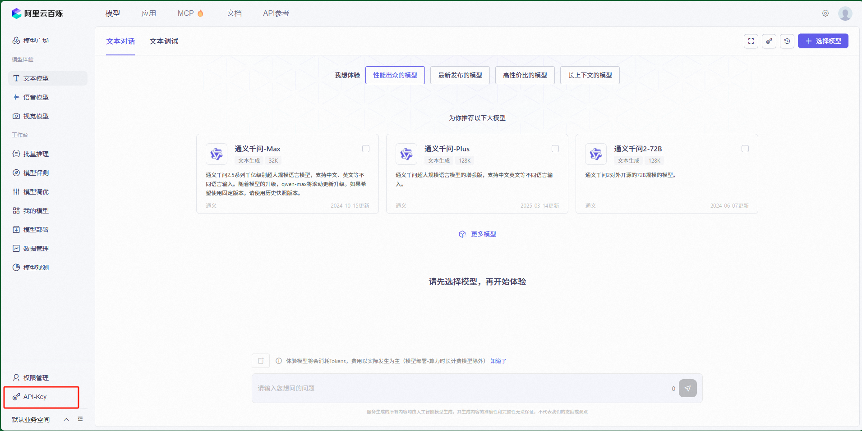Select the 高性价比的模型 filter

click(x=525, y=75)
